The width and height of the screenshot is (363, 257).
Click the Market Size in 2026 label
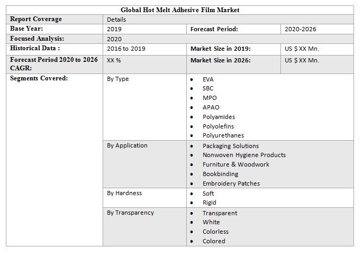[221, 60]
